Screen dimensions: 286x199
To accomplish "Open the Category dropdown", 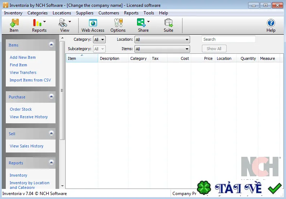I will 99,40.
